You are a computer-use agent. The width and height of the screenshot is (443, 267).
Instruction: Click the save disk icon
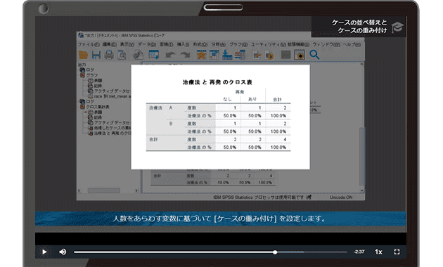[x=96, y=55]
